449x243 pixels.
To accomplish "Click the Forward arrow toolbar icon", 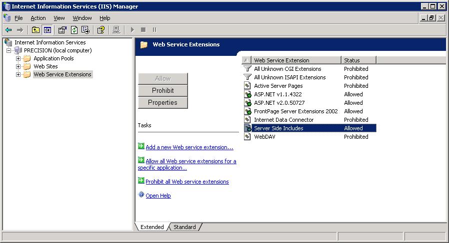I will [x=20, y=30].
